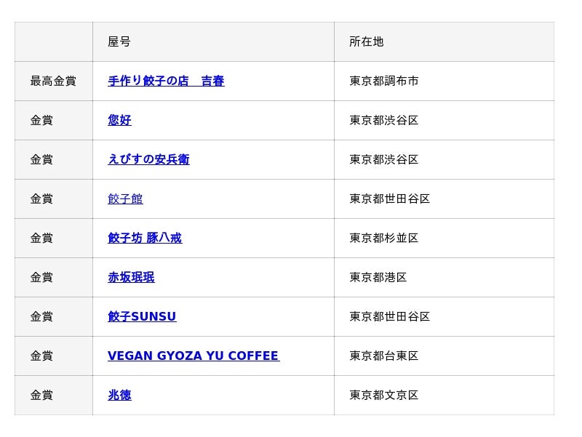Visit the 餃子館 link
Screen dimensions: 582x437
click(x=125, y=199)
